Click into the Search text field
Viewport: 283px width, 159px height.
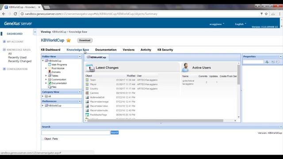pos(76,132)
